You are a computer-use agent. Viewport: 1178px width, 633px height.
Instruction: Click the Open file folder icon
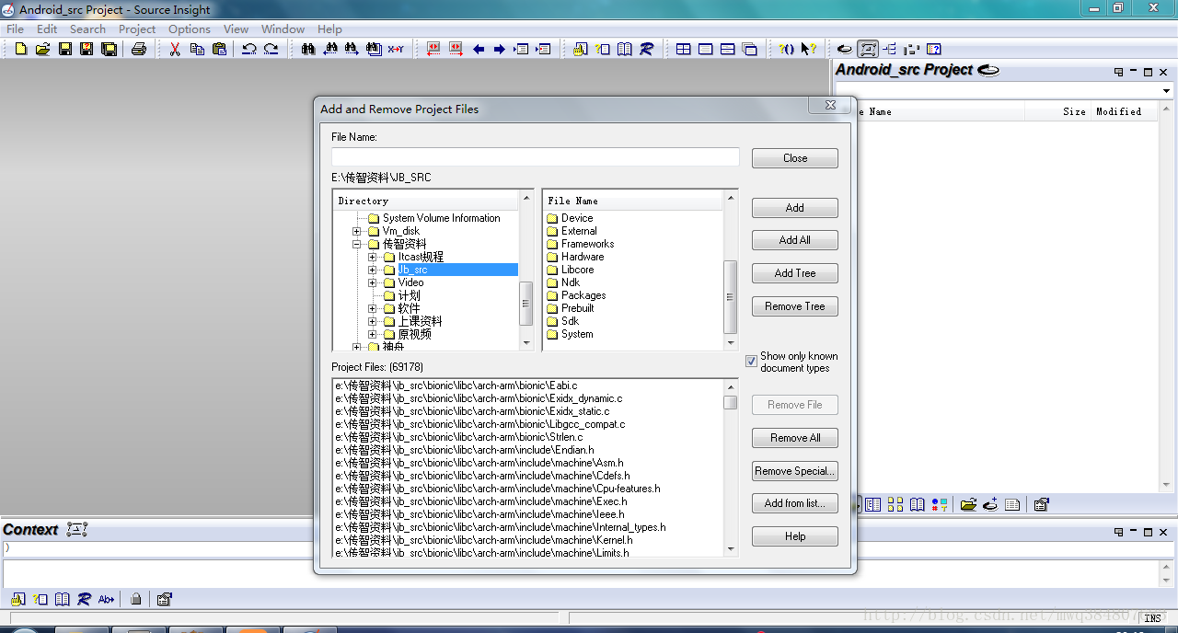point(42,49)
